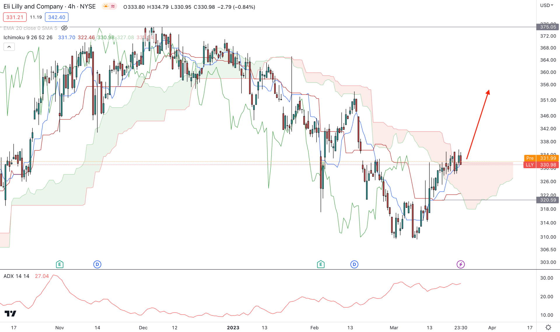The image size is (560, 332).
Task: Collapse the indicator legend with the chevron
Action: [9, 47]
